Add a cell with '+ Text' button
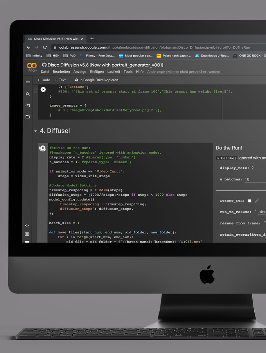The width and height of the screenshot is (266, 353). tap(60, 80)
